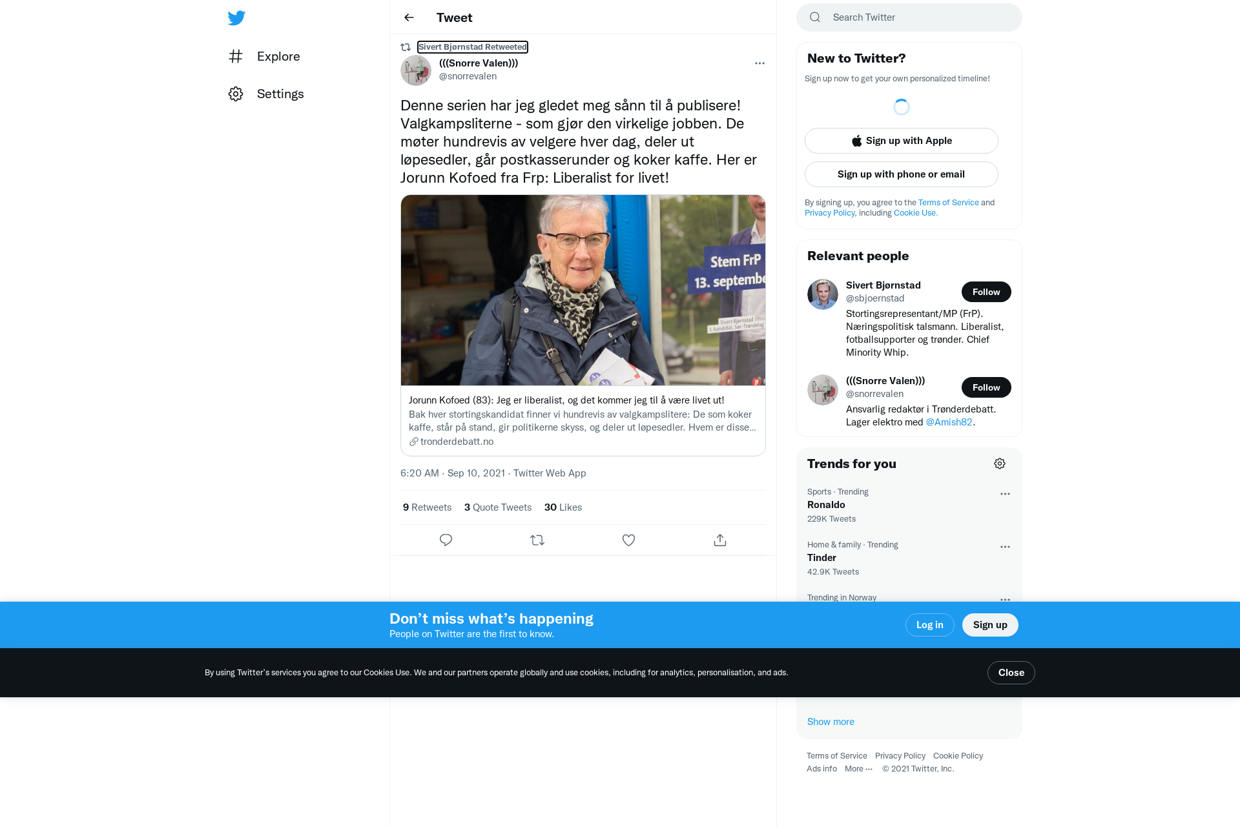This screenshot has width=1240, height=827.
Task: Click Snorre Valen's avatar in tweet header
Action: (x=416, y=70)
